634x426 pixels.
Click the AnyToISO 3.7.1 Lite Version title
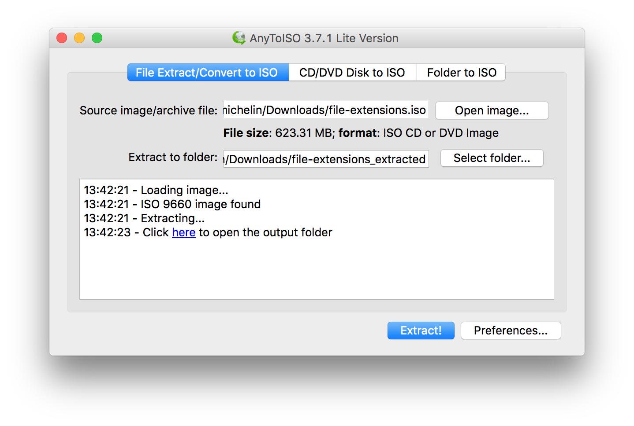(324, 38)
